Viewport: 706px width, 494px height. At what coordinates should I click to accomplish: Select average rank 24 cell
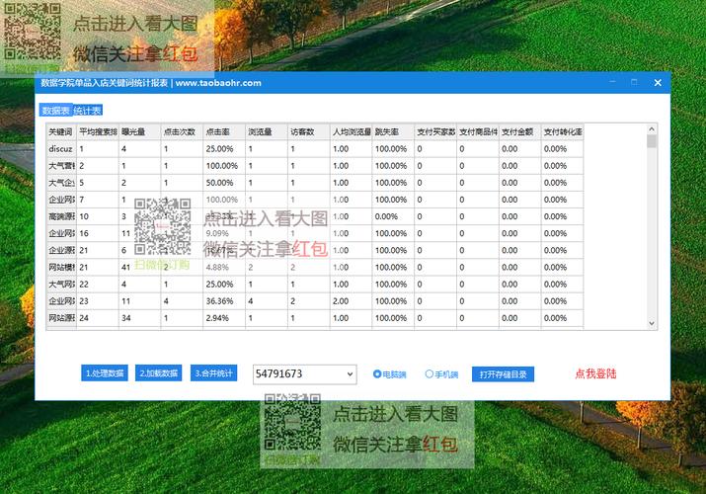pyautogui.click(x=98, y=318)
